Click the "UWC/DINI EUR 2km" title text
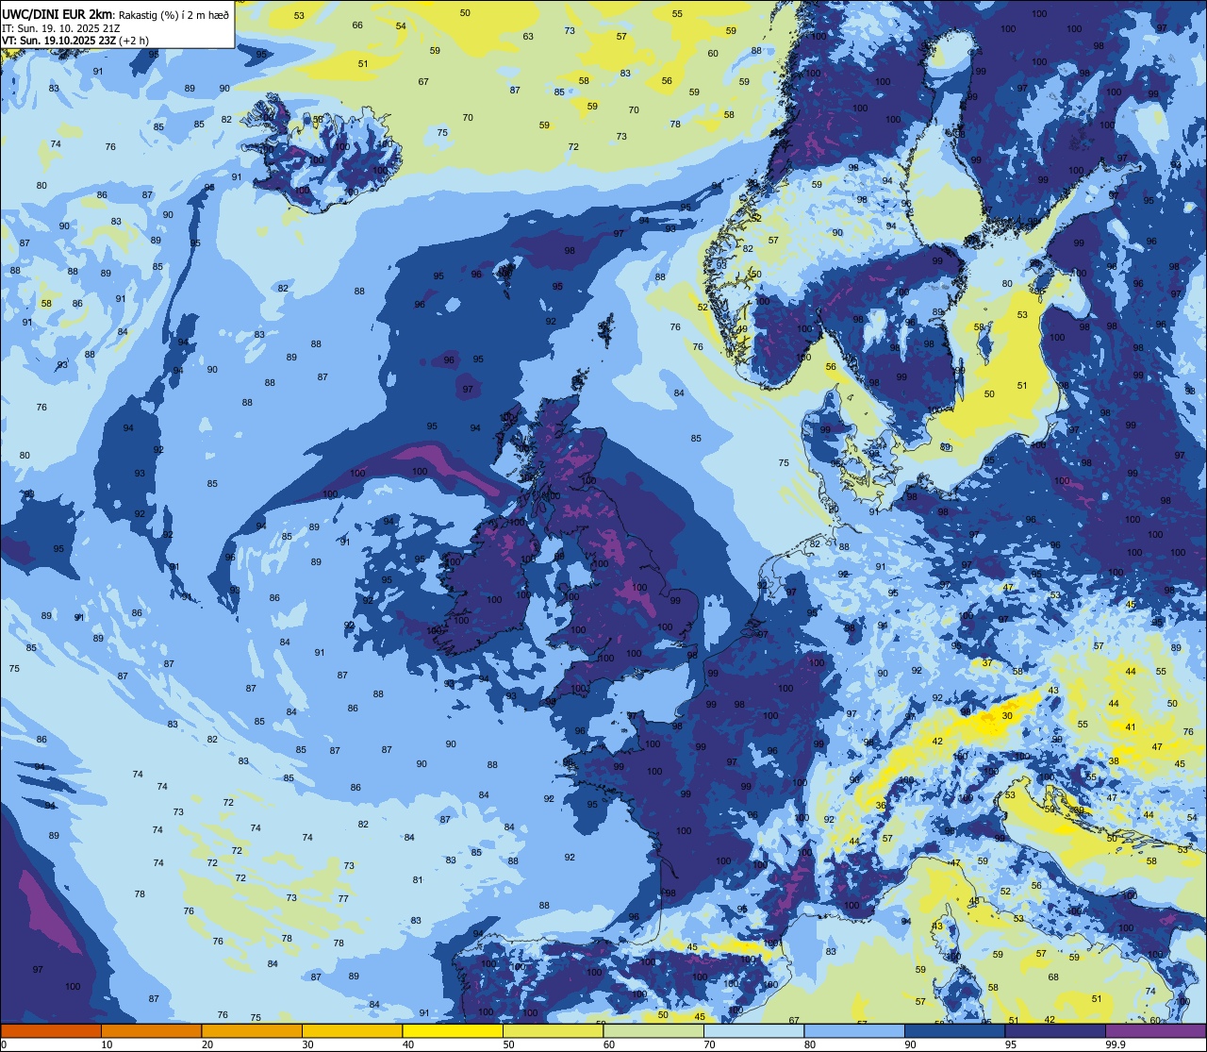 pos(58,13)
